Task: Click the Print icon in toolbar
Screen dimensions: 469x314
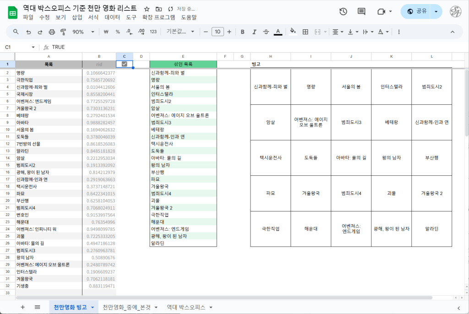Action: (52, 32)
